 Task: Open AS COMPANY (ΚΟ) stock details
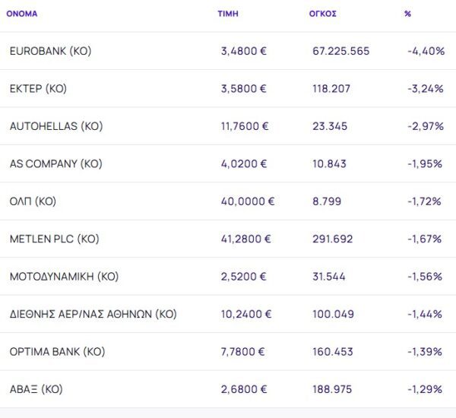[55, 163]
